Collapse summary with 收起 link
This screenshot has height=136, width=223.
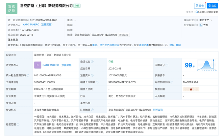[172, 45]
